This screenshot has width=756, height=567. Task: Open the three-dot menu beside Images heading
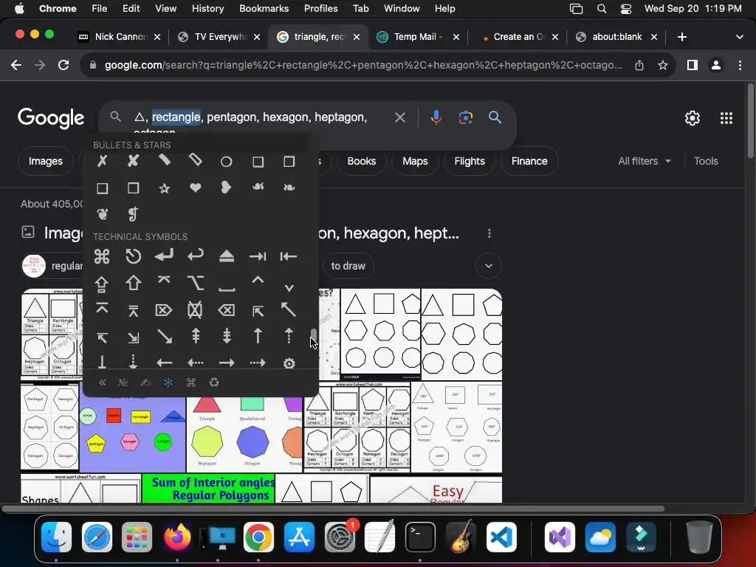click(489, 233)
